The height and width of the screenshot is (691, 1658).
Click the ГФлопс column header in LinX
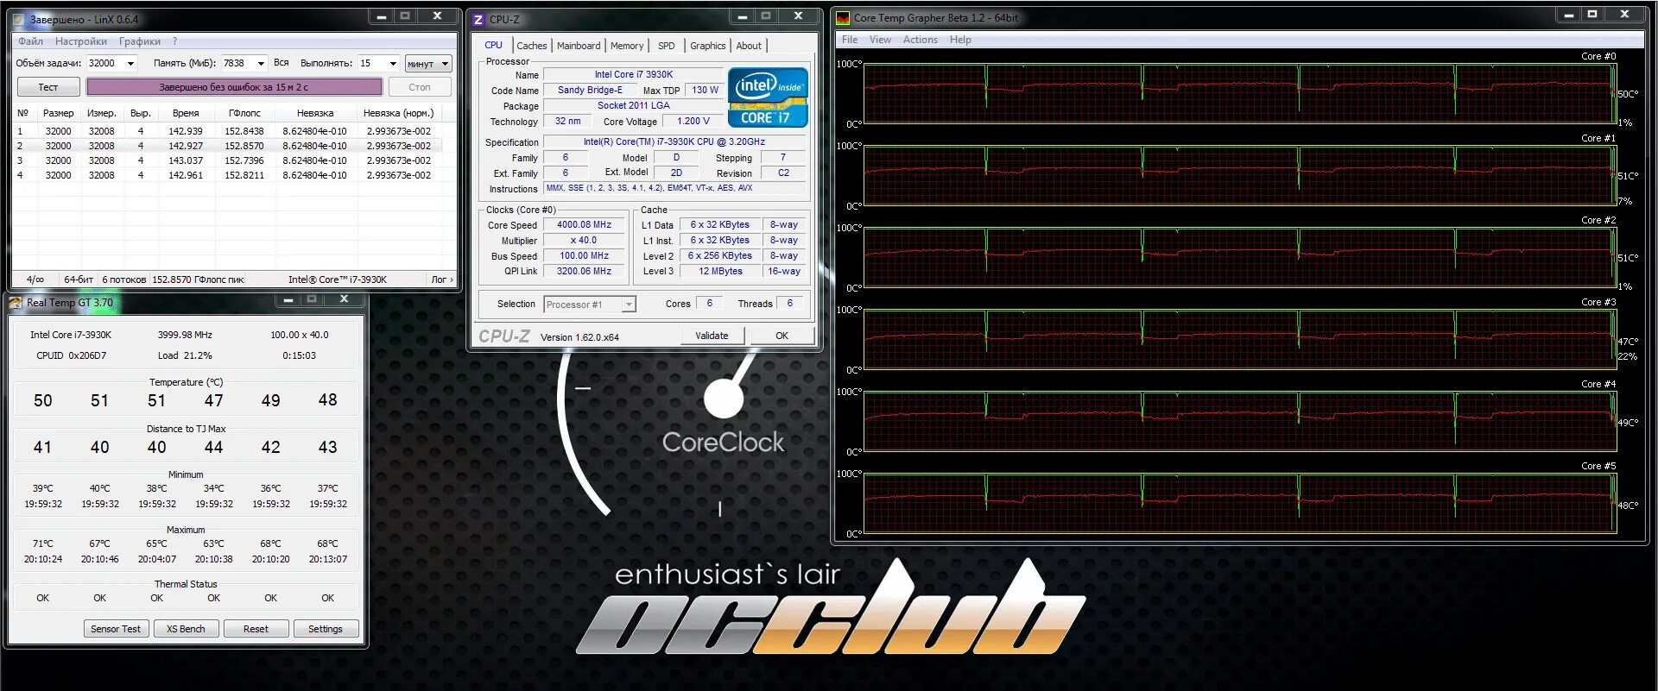click(244, 113)
